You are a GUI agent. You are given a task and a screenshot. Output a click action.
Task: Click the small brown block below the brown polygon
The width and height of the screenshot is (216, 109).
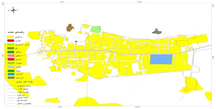76,42
